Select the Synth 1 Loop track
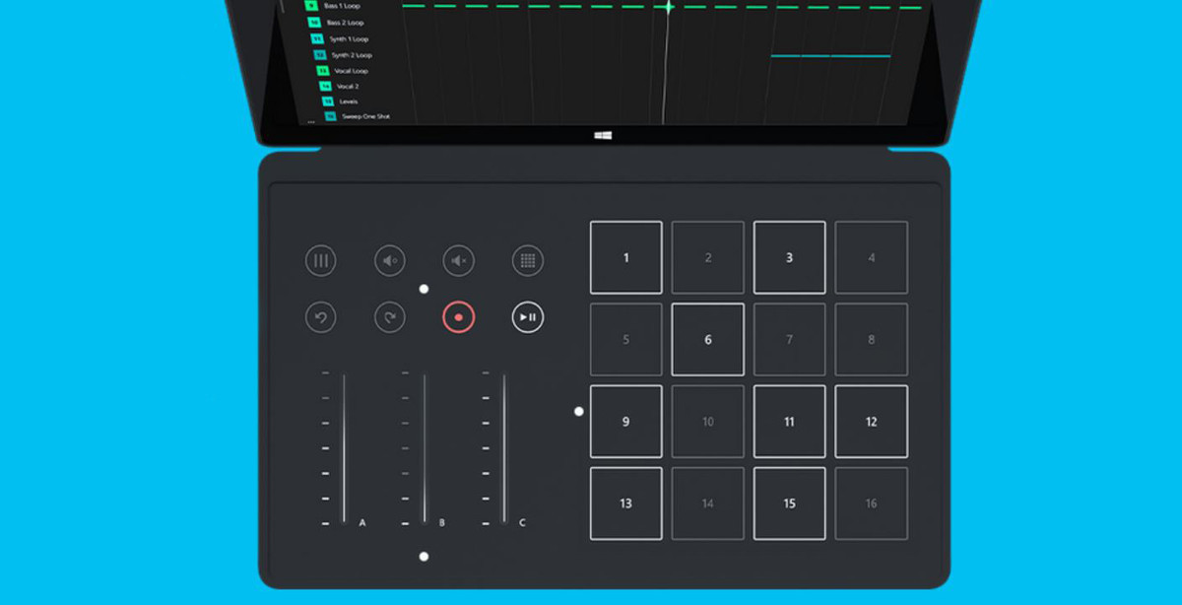This screenshot has height=605, width=1182. tap(350, 38)
